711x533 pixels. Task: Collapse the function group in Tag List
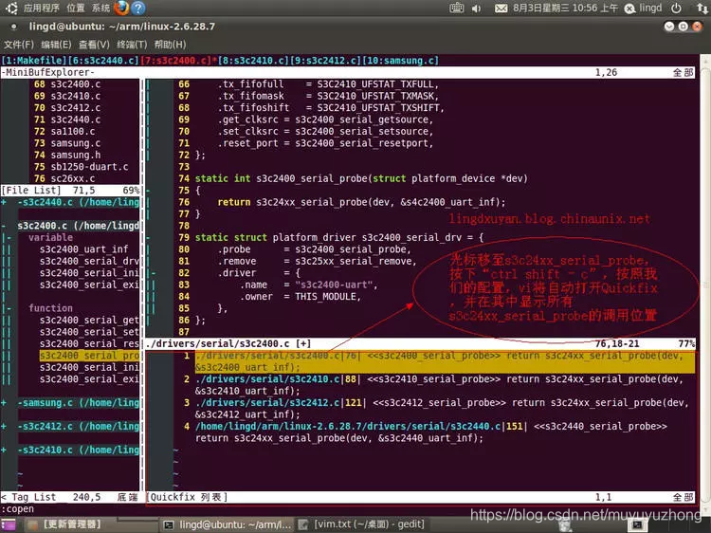9,308
